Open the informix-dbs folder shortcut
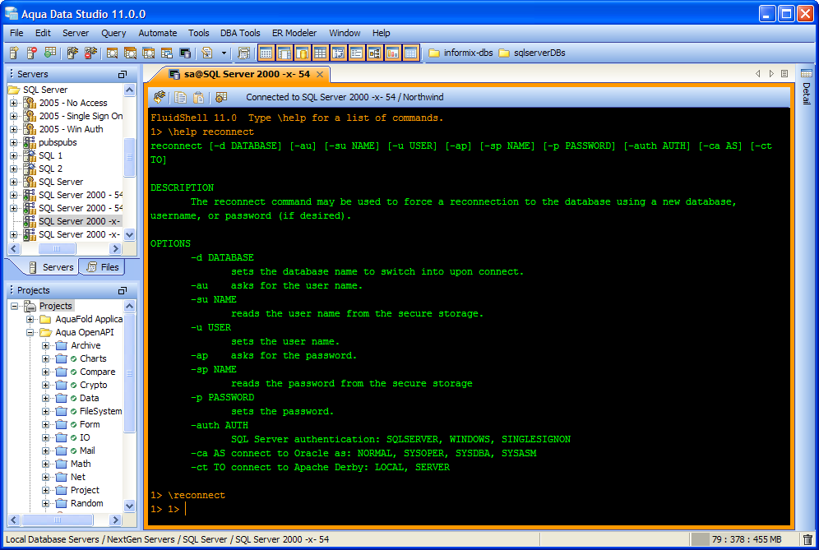Image resolution: width=819 pixels, height=550 pixels. (460, 53)
